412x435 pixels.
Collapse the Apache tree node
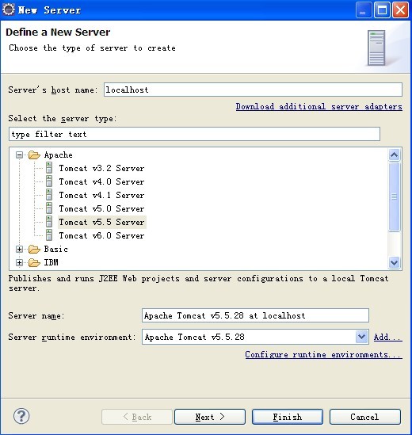[19, 155]
